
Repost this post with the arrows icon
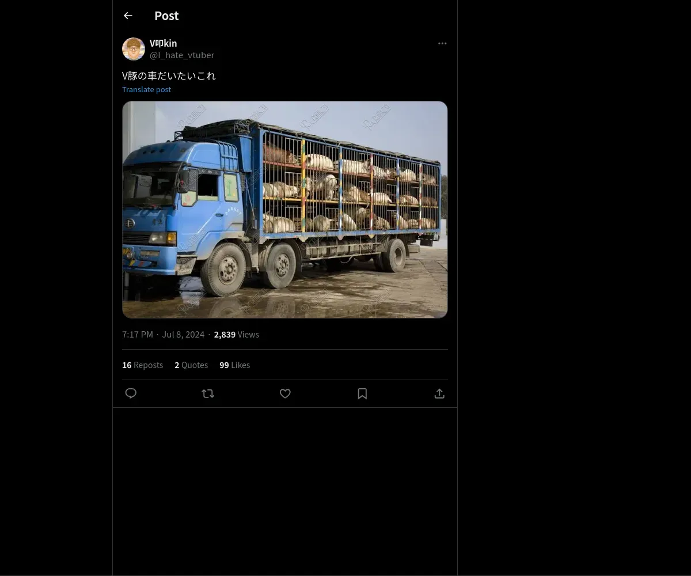click(x=208, y=393)
